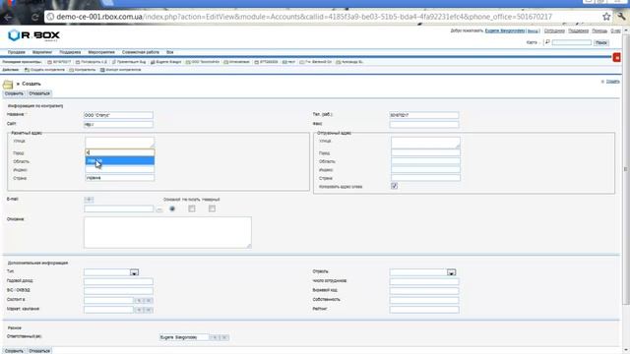Clear Ответственный field with X button
This screenshot has height=354, width=630.
tap(224, 337)
